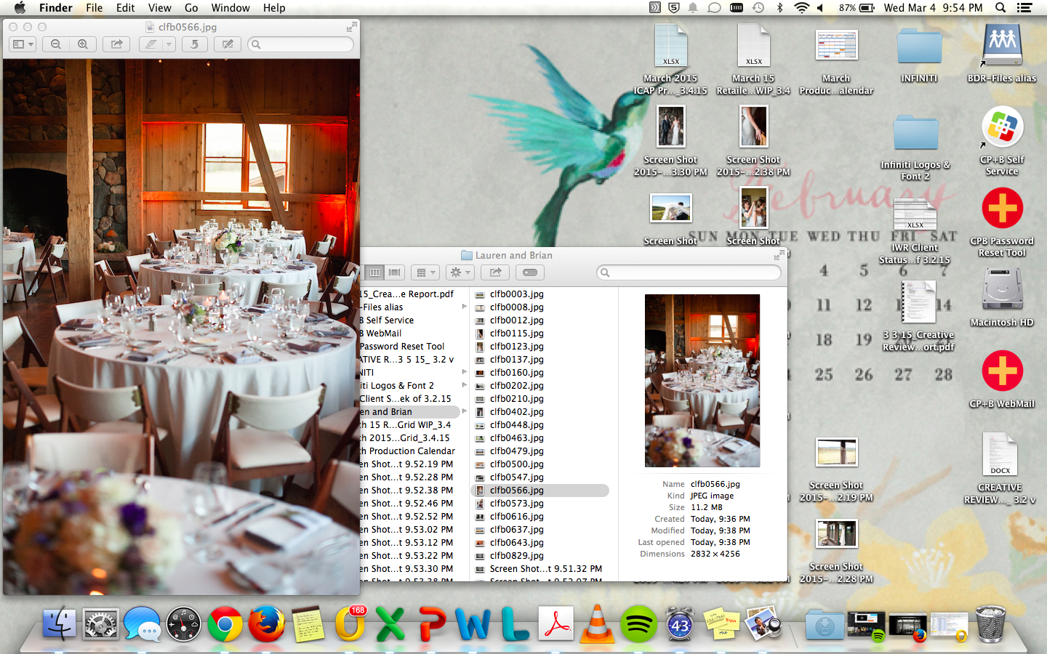Open the Finder gear Action menu

tap(460, 272)
